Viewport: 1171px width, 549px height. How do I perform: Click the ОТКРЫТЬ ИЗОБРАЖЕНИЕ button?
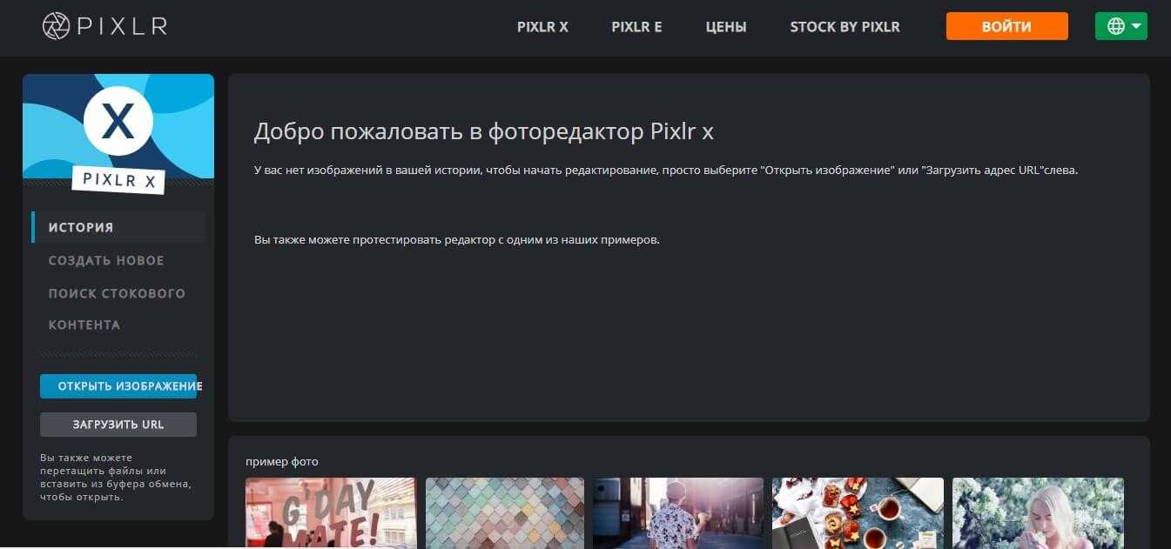pos(118,386)
